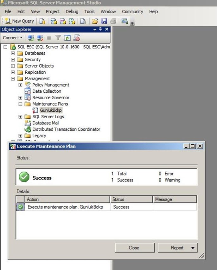Open the Debug menu
The width and height of the screenshot is (217, 270).
[x=72, y=11]
